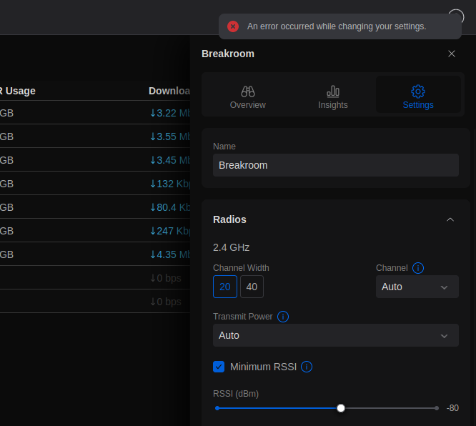
Task: Click the Overview binoculars icon
Action: 248,91
